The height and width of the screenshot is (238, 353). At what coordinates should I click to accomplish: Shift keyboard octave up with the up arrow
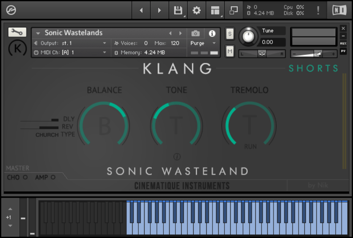10,209
